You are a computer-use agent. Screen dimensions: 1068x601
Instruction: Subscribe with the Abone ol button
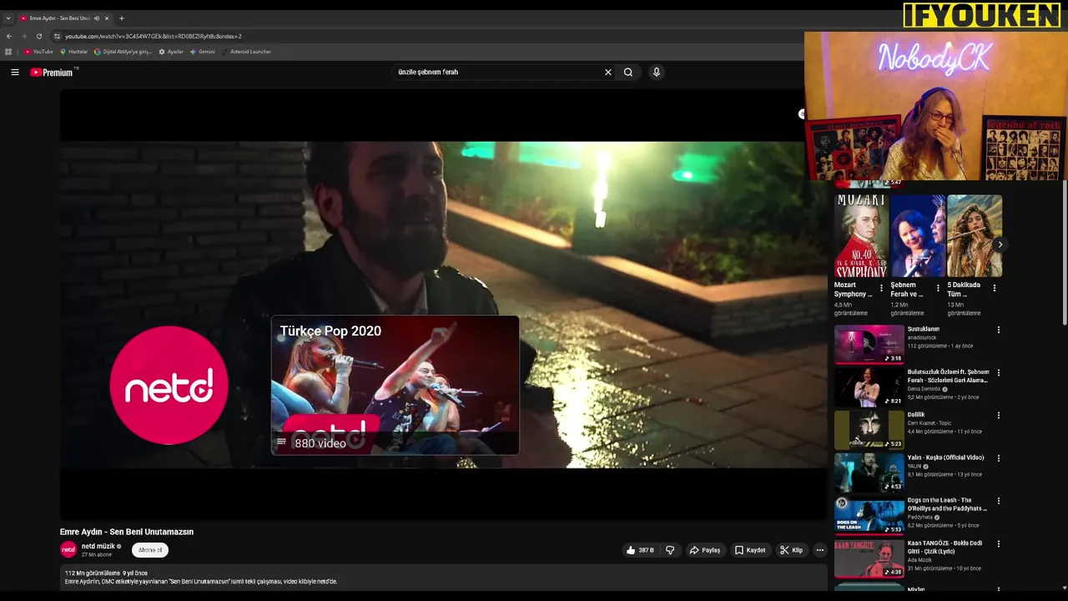click(x=150, y=550)
